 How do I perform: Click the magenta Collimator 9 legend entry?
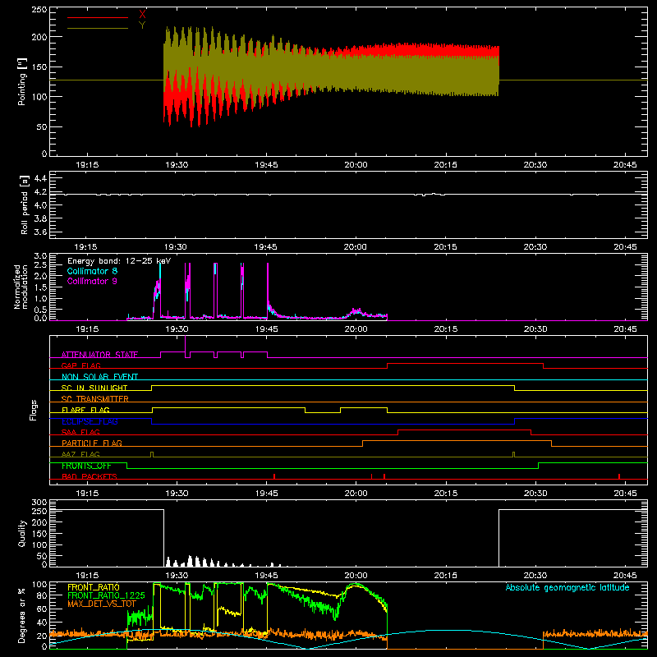(92, 281)
